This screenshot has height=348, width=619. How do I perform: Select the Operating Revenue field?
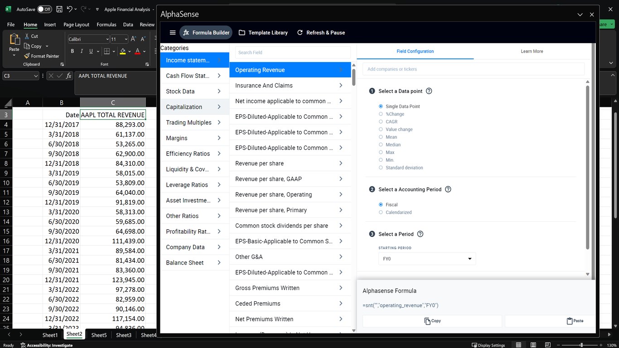click(x=290, y=70)
